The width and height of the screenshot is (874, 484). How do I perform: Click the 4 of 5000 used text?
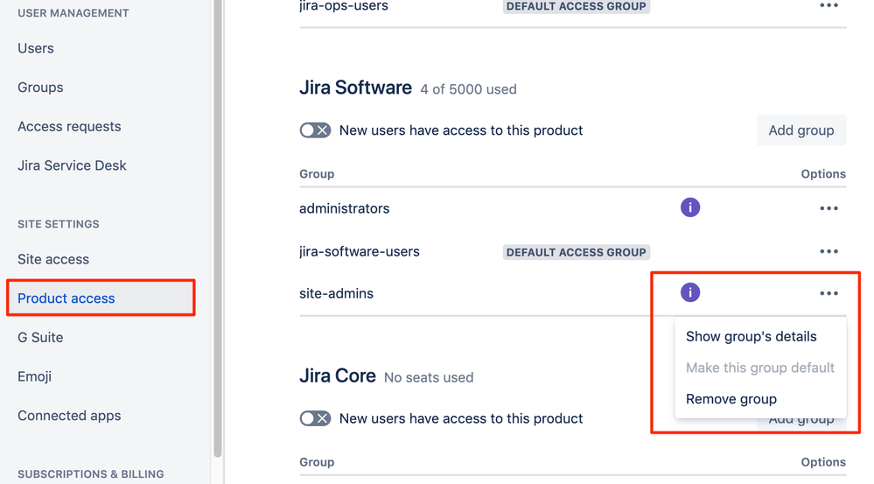coord(468,89)
